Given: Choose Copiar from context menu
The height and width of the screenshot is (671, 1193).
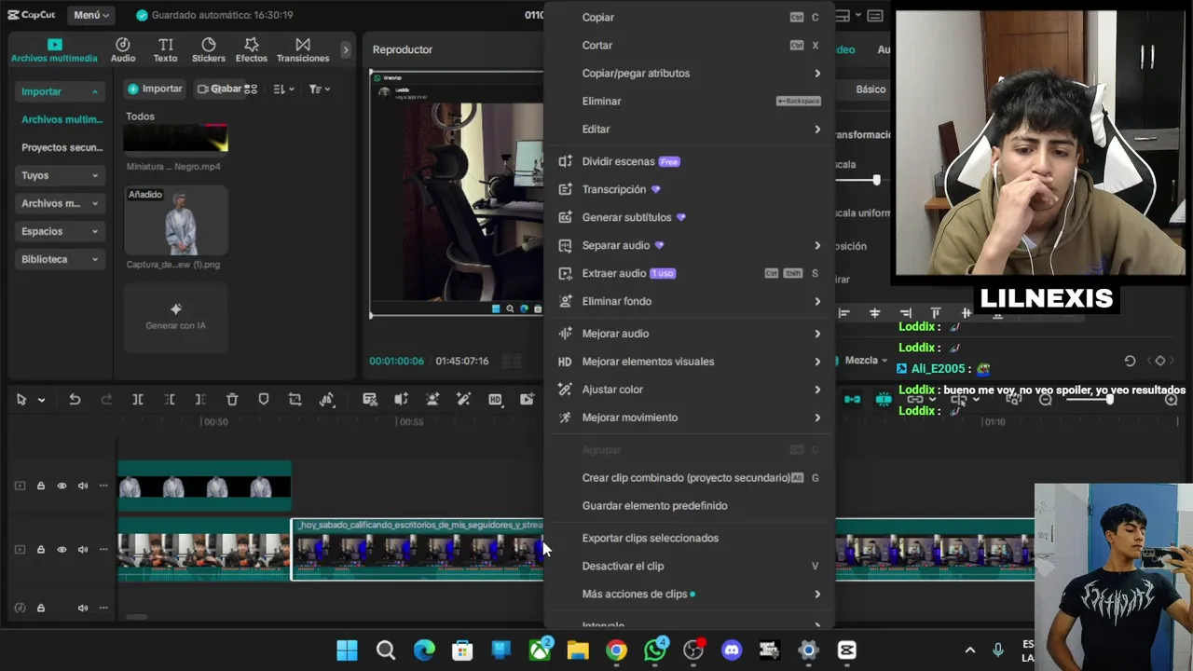Looking at the screenshot, I should [690, 17].
